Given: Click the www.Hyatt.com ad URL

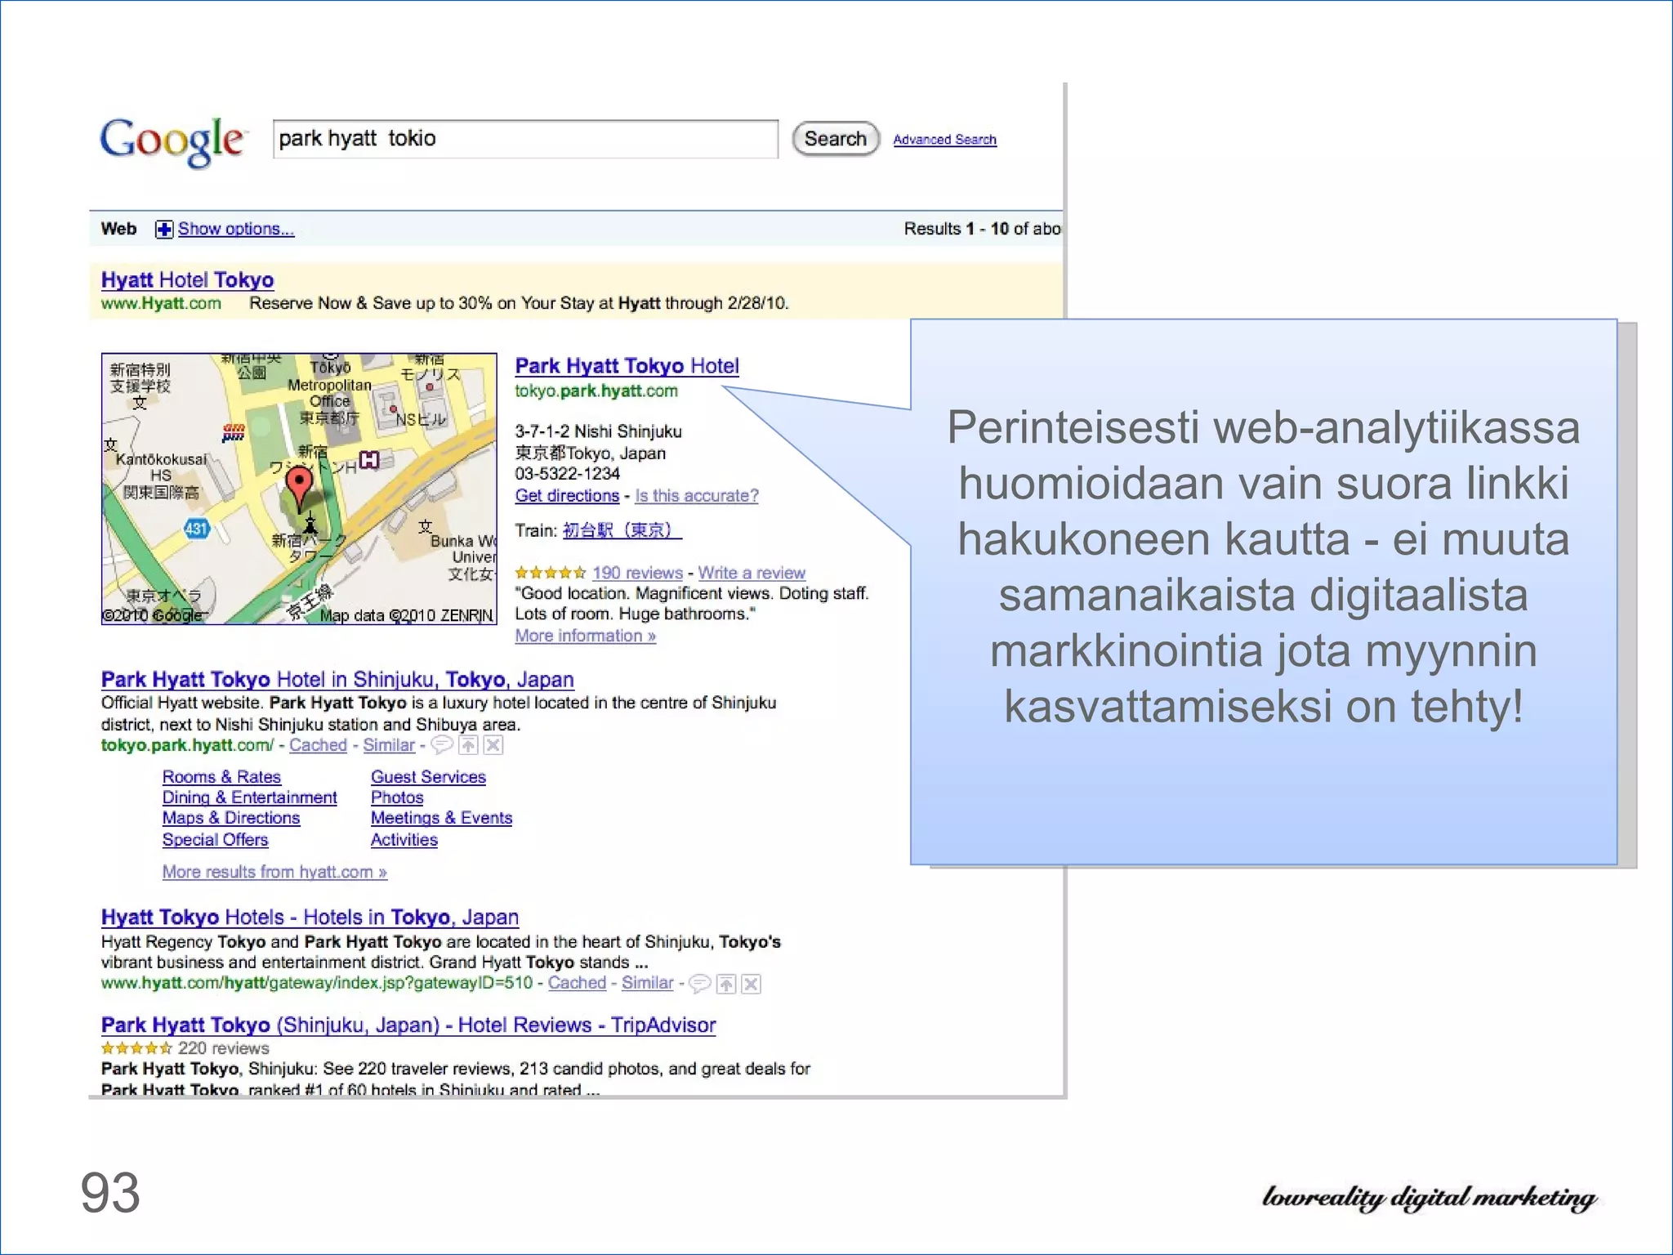Looking at the screenshot, I should pos(161,303).
